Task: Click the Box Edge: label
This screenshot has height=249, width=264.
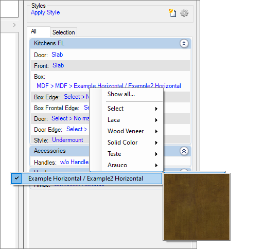Action: click(47, 97)
